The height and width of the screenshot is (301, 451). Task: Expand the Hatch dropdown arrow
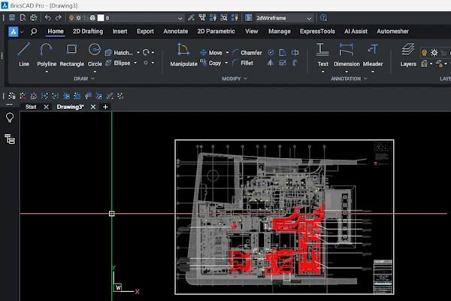[138, 53]
